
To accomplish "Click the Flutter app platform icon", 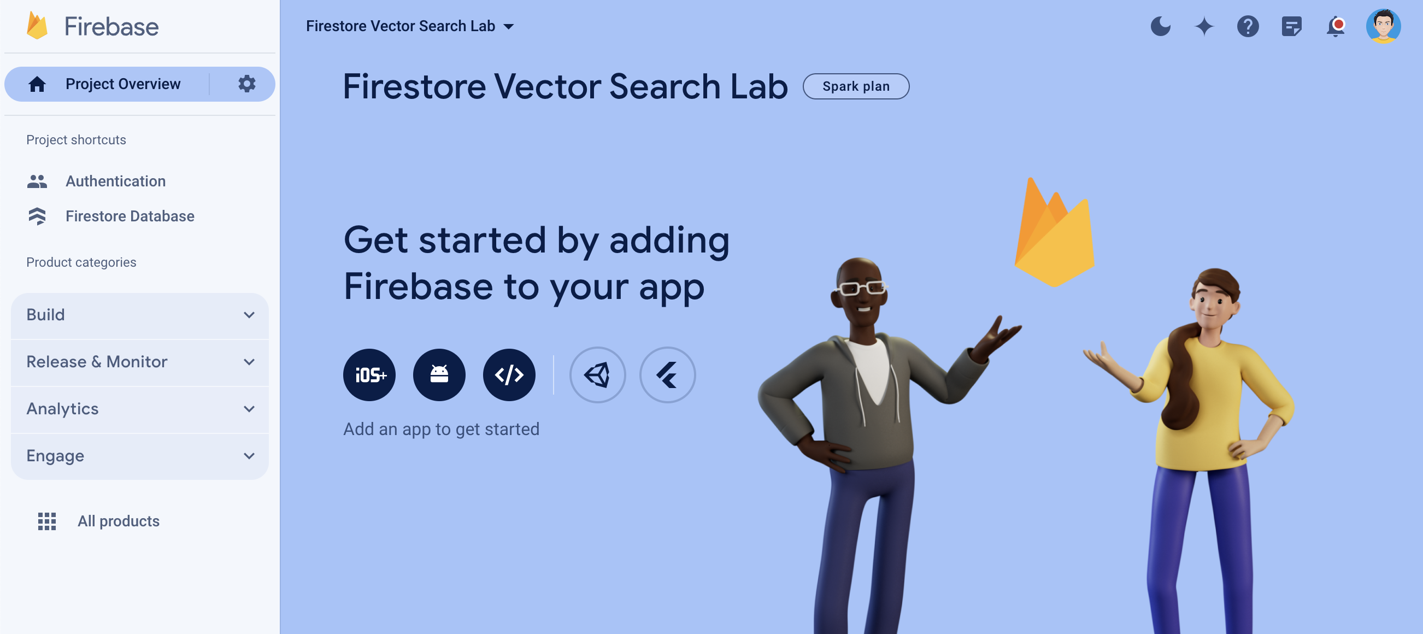I will (669, 373).
